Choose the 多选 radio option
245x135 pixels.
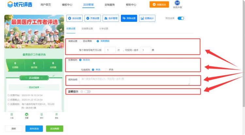(x=106, y=69)
